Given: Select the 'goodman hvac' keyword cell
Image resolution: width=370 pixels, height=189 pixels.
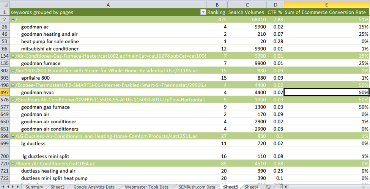Looking at the screenshot, I should pyautogui.click(x=108, y=93).
